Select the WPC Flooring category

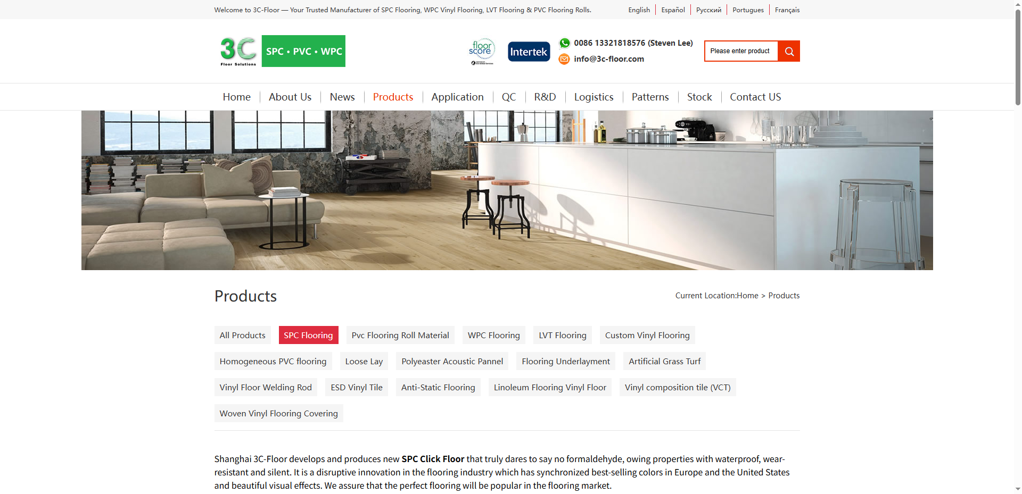pos(493,335)
